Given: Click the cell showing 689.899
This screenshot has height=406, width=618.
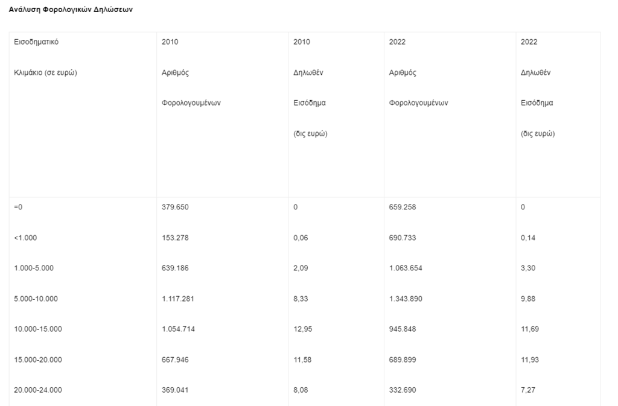Looking at the screenshot, I should click(x=403, y=360).
